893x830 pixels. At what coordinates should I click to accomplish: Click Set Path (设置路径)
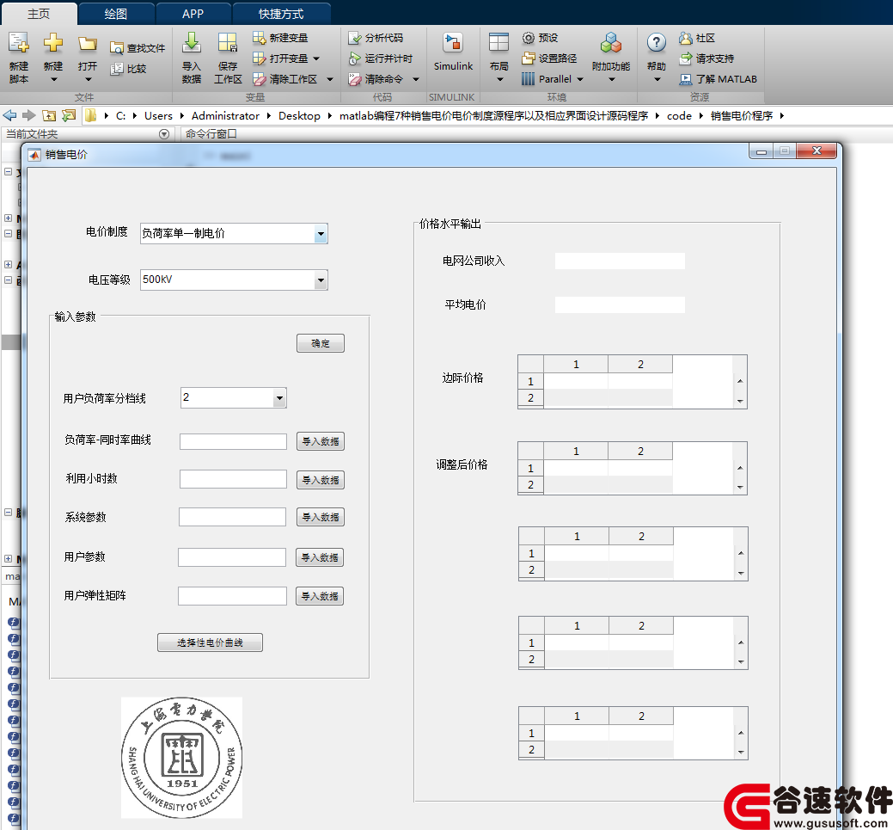click(549, 58)
